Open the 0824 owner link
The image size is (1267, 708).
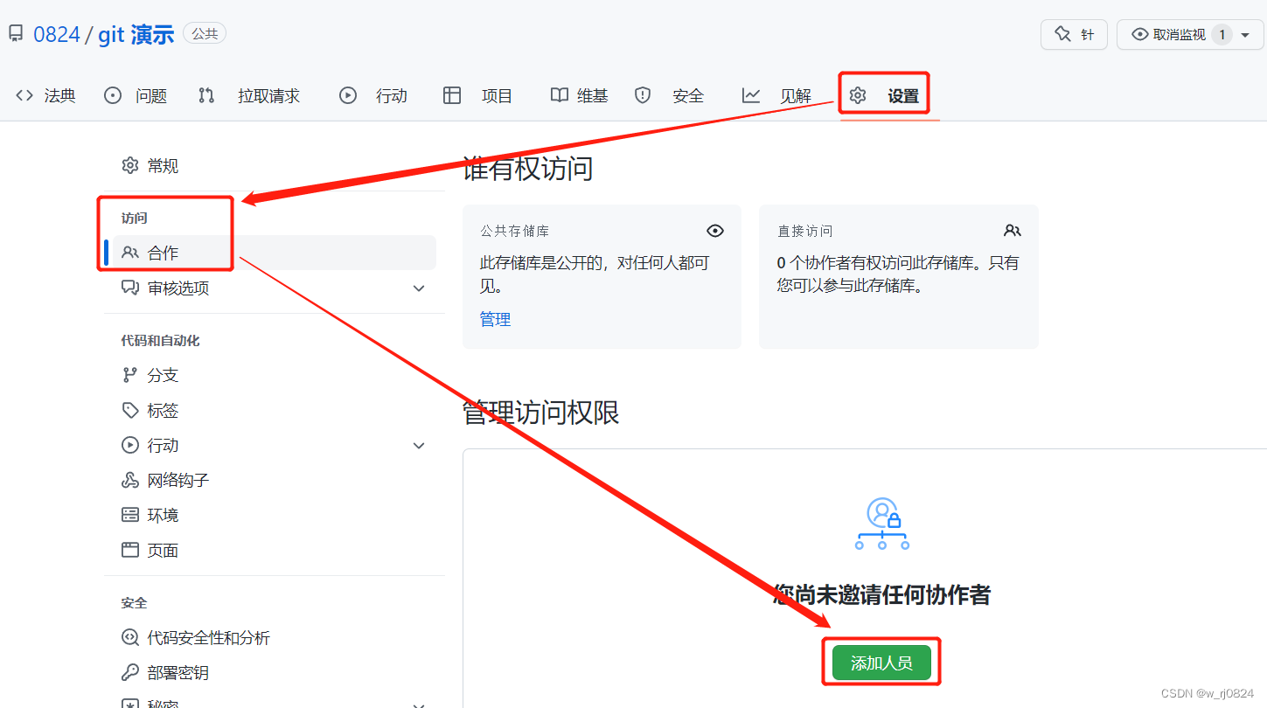(57, 34)
